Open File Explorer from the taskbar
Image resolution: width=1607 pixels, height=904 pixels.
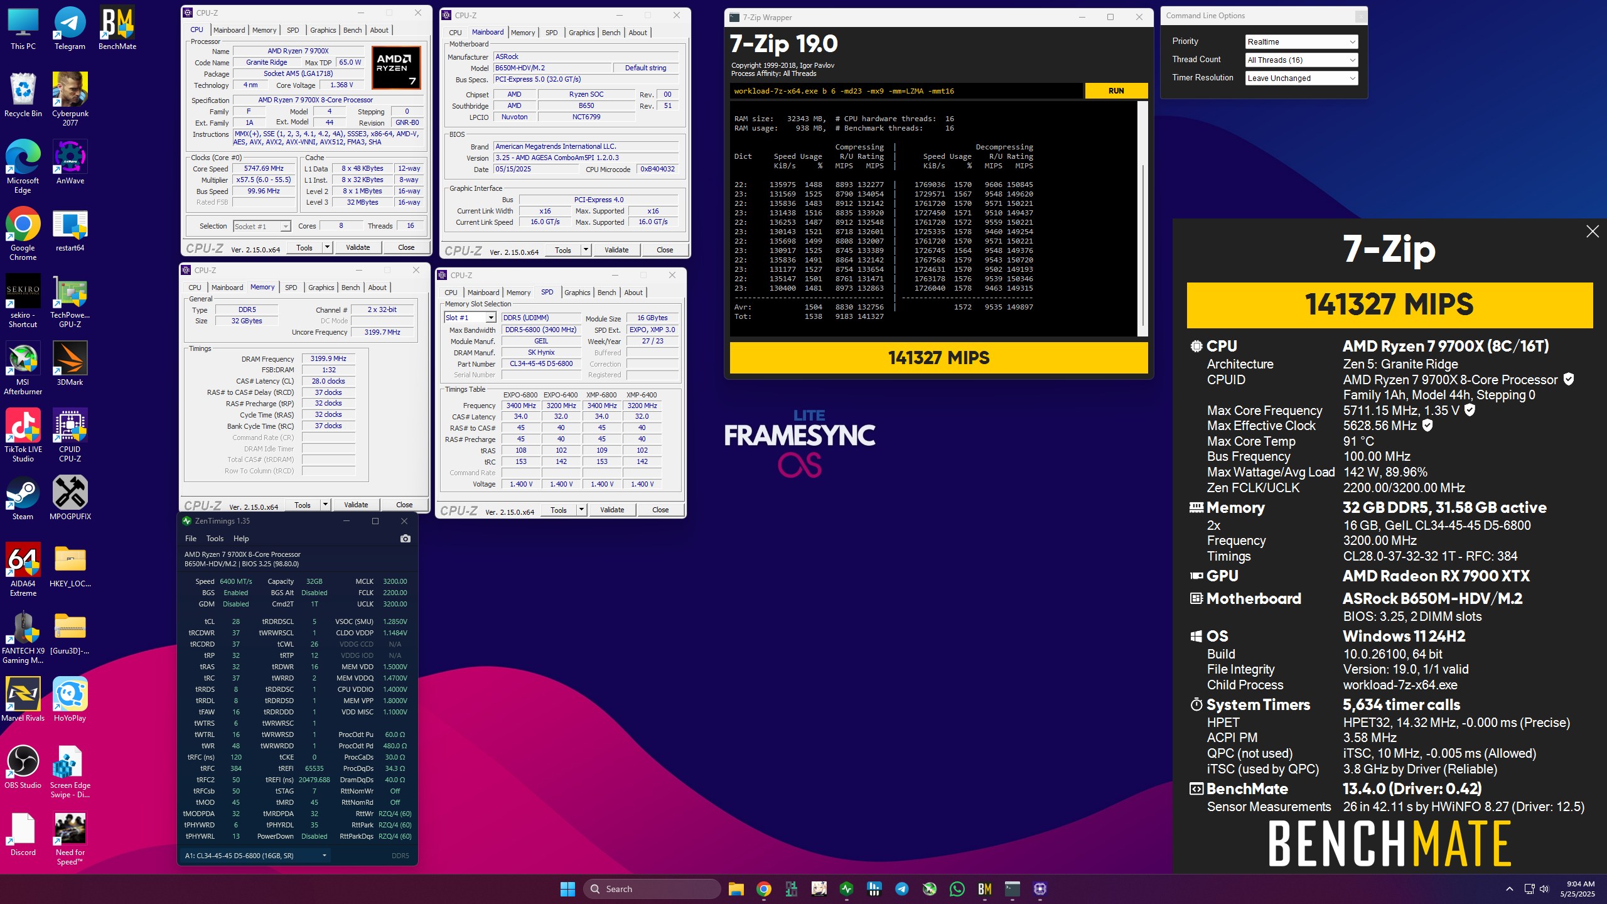tap(736, 889)
